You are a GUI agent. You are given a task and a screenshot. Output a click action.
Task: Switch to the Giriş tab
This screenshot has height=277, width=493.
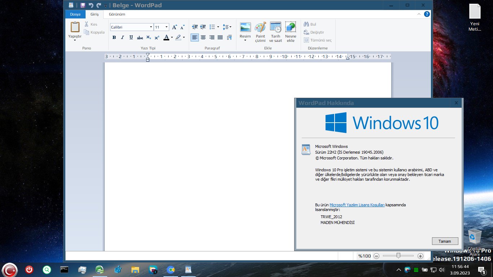tap(95, 14)
